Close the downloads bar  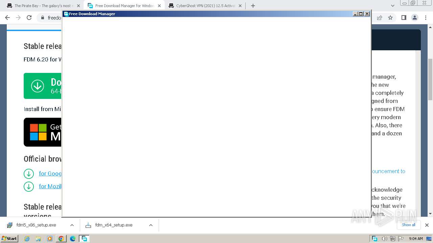[427, 225]
